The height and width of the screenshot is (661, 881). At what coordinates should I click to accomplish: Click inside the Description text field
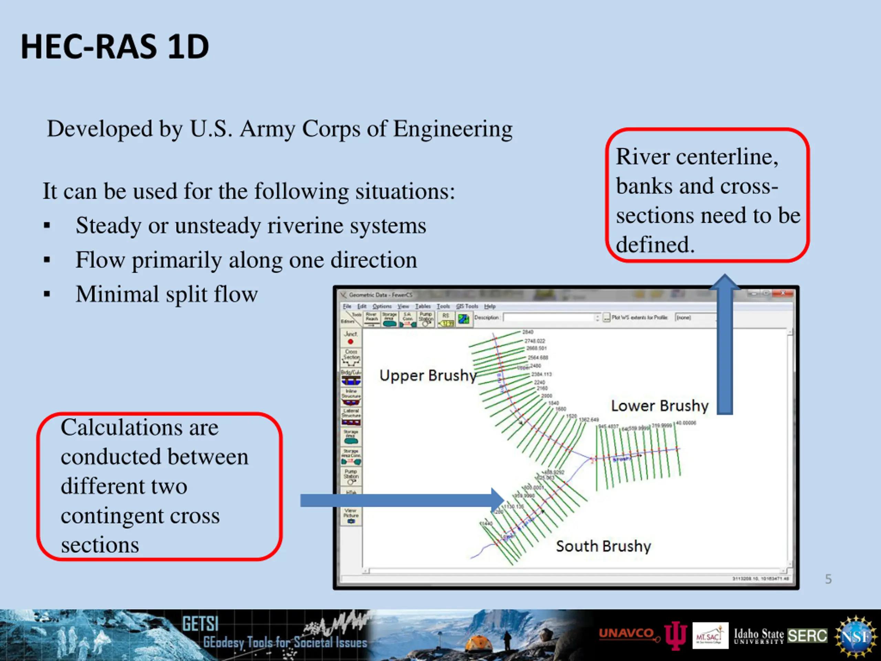pyautogui.click(x=549, y=317)
